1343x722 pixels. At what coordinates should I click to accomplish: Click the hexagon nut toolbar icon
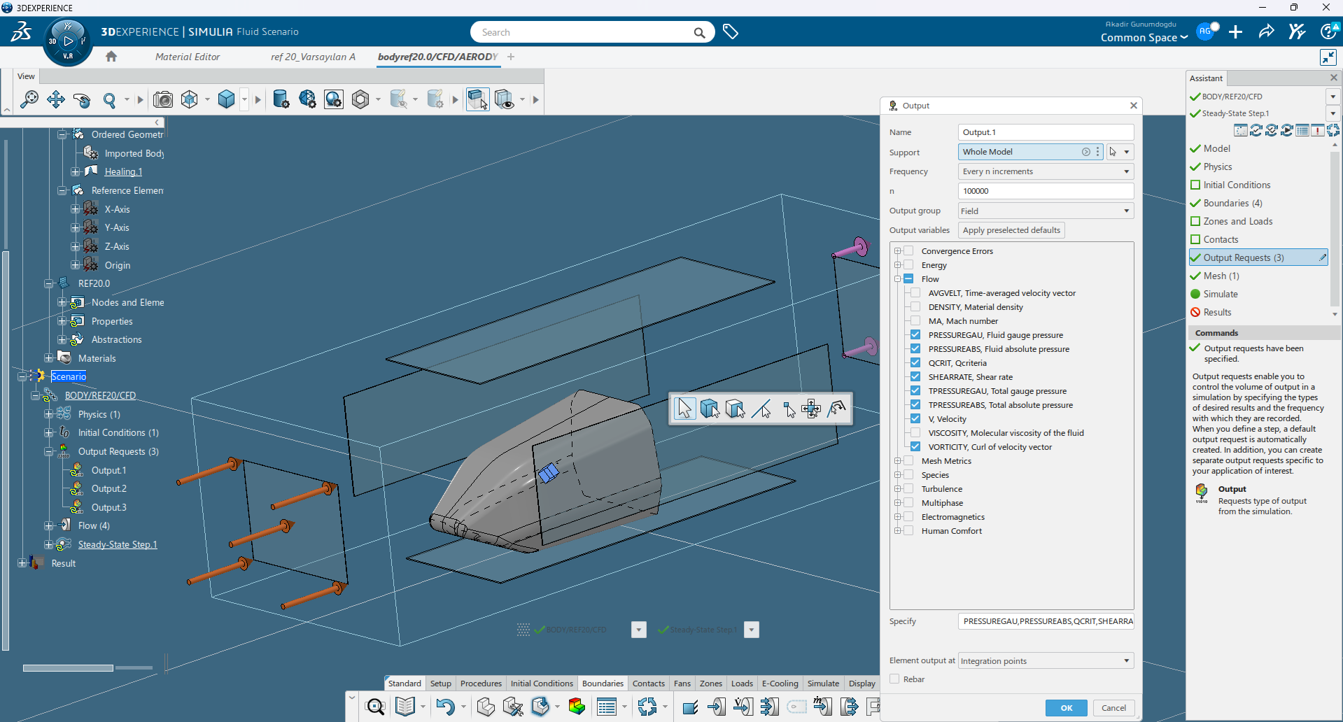(x=360, y=99)
